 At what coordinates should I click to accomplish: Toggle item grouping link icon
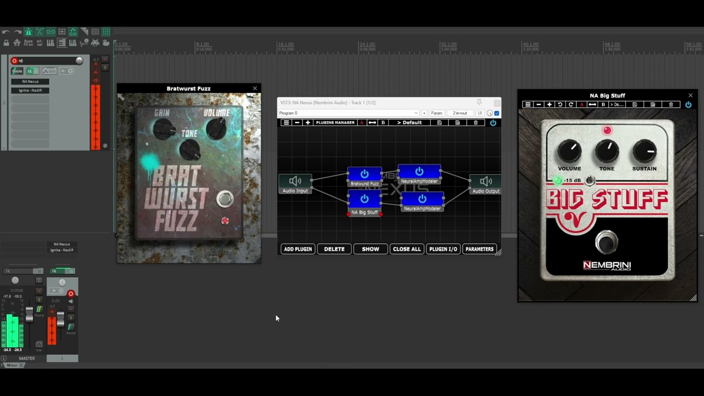point(51,32)
